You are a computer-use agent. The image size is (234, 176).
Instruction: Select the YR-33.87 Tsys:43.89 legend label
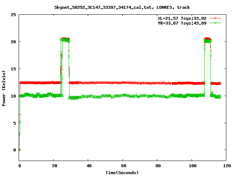182,23
